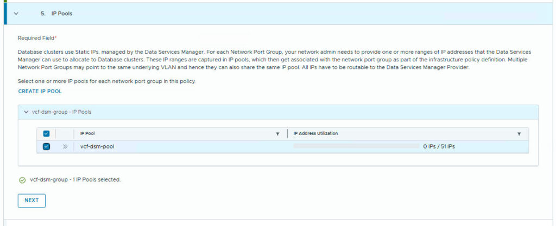Screen dimensions: 556x226
Task: Click the Required Field label
Action: tap(37, 38)
